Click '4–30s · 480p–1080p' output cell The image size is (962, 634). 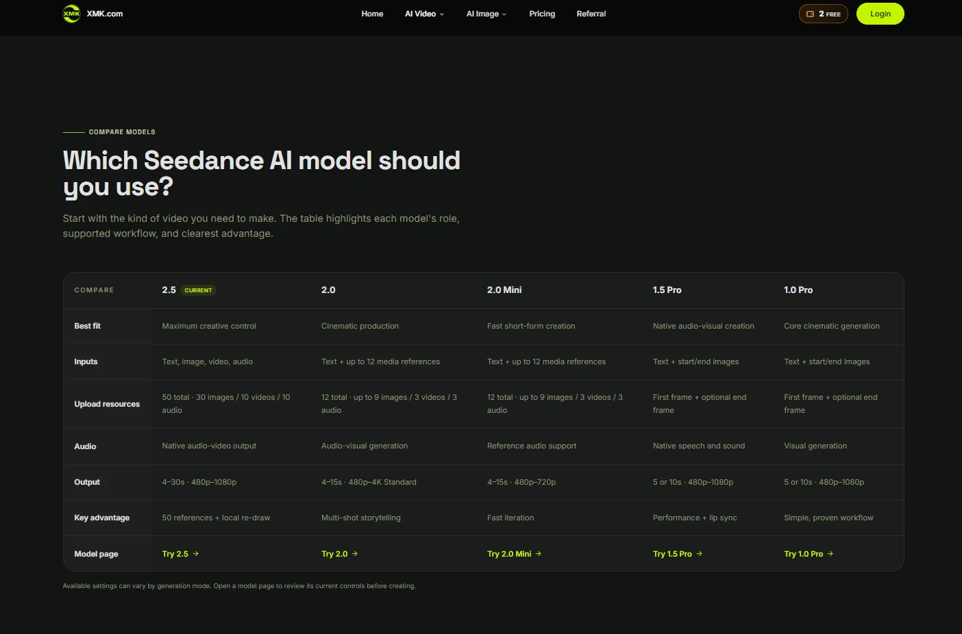click(199, 482)
